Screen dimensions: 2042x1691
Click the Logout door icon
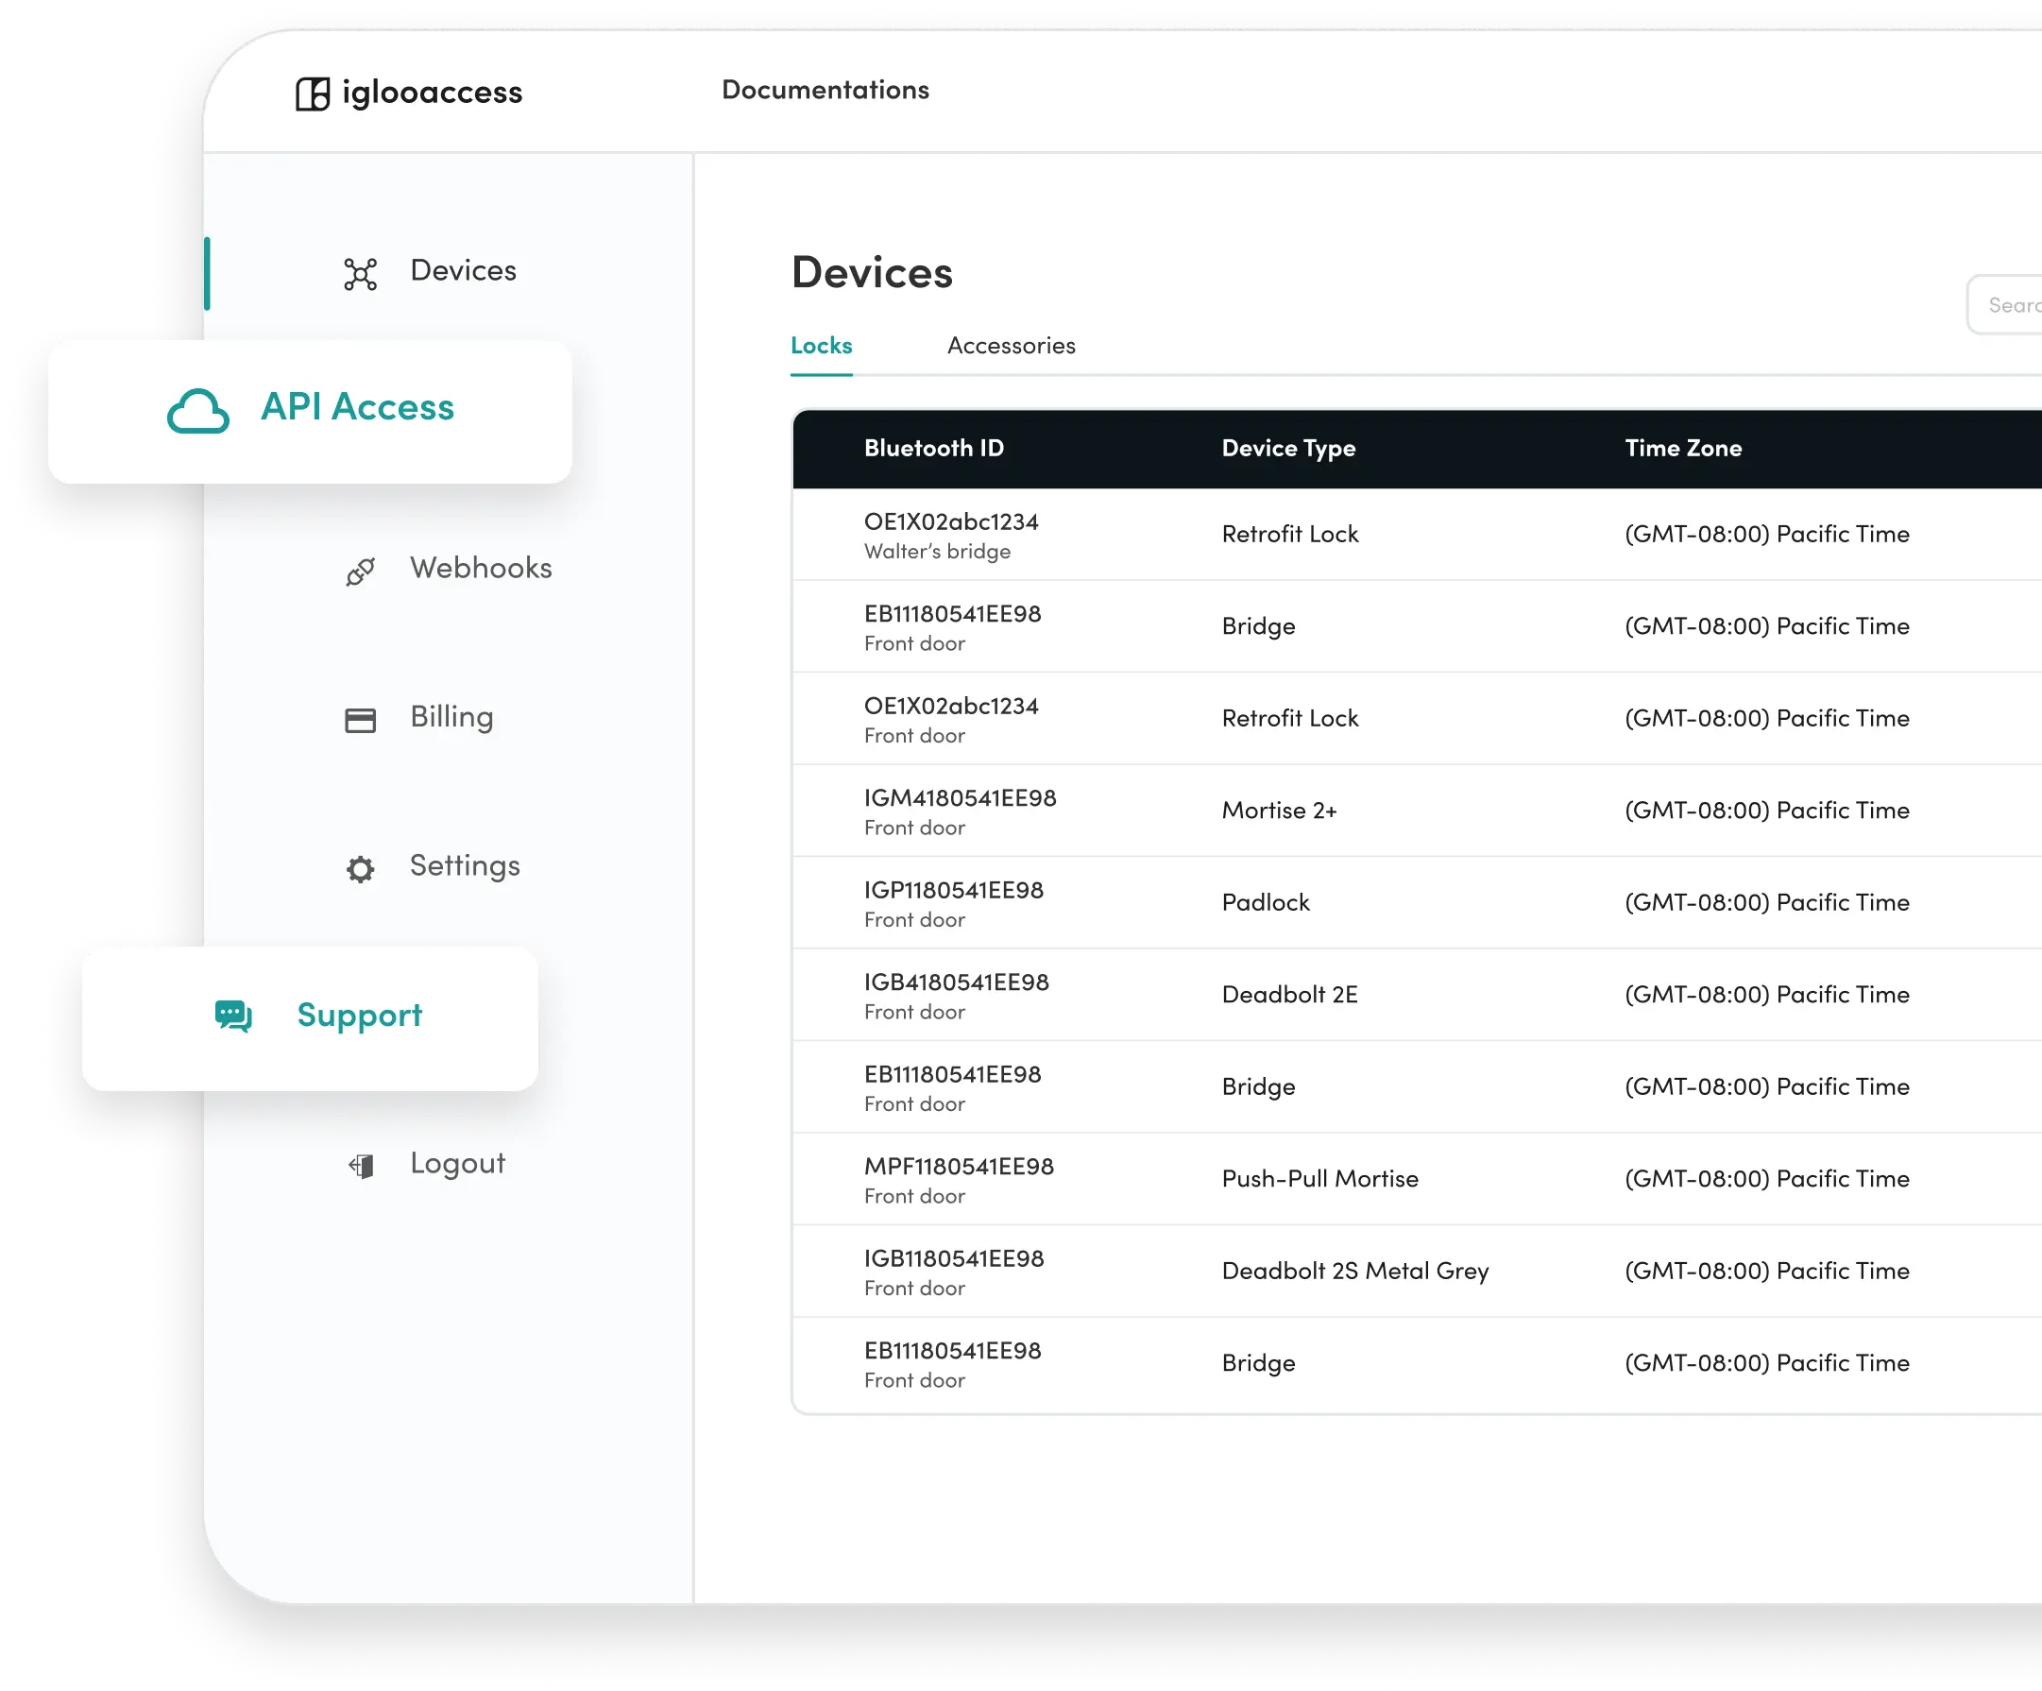pos(361,1166)
